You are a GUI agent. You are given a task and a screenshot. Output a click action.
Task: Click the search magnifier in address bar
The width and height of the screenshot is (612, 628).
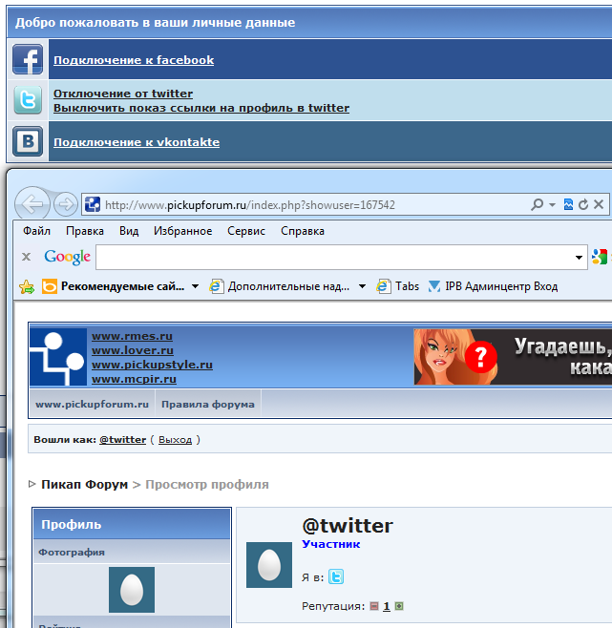click(538, 204)
